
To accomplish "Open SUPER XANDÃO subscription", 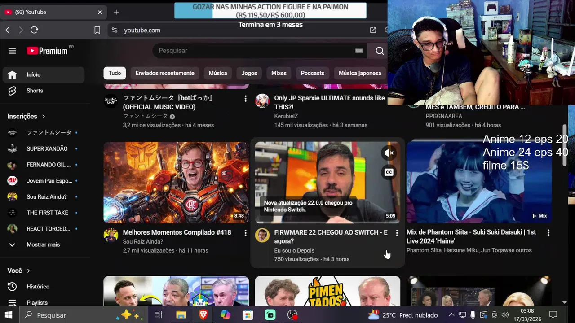I will (x=43, y=148).
